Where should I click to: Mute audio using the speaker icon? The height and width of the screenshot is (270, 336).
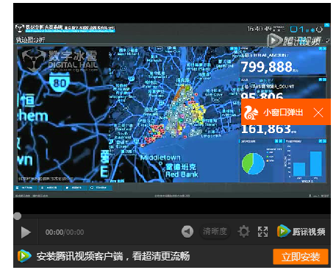pos(187,232)
